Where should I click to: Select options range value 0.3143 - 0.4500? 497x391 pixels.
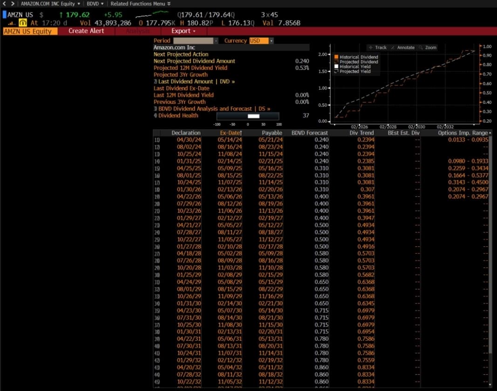click(x=468, y=182)
